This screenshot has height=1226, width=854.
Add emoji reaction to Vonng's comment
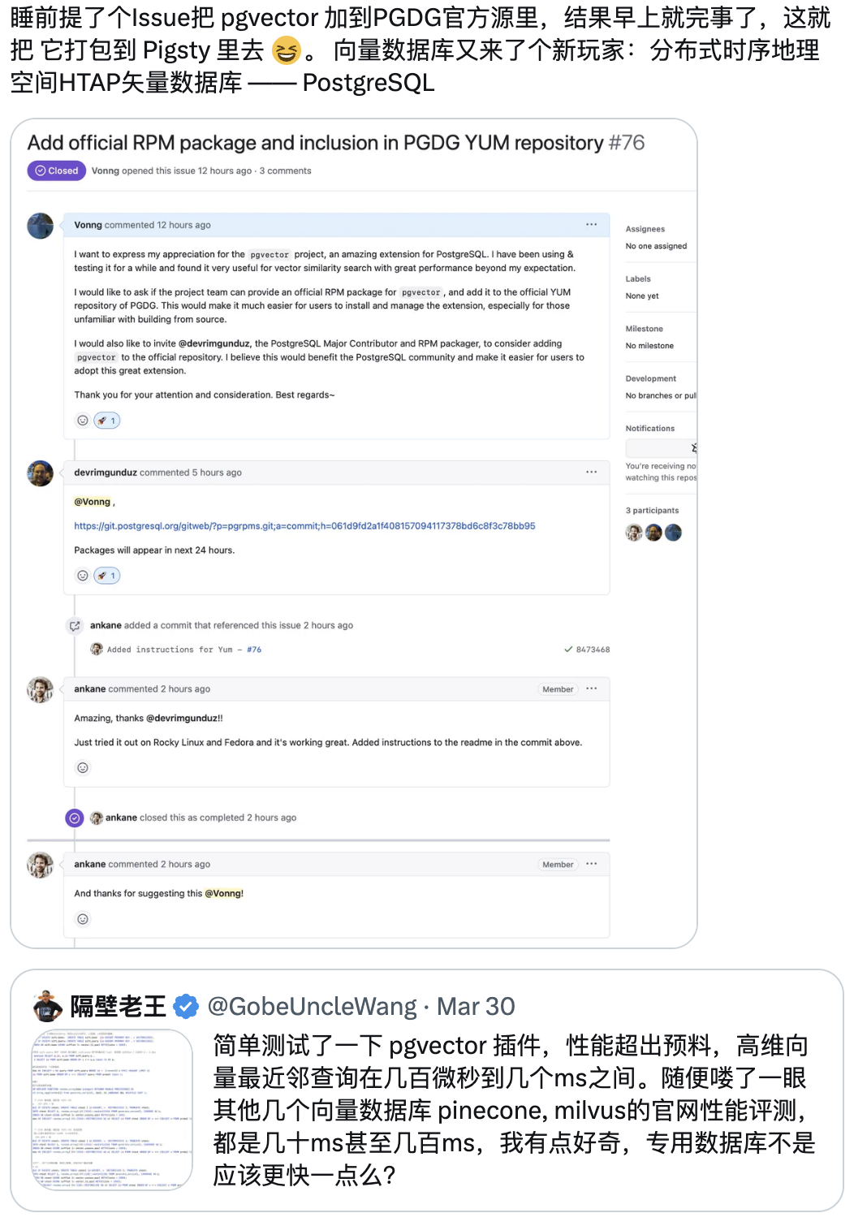(x=83, y=421)
